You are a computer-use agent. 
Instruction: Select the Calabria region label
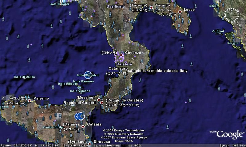click(124, 64)
